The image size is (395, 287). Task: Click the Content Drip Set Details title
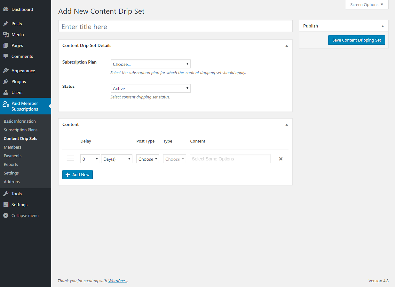coord(87,45)
